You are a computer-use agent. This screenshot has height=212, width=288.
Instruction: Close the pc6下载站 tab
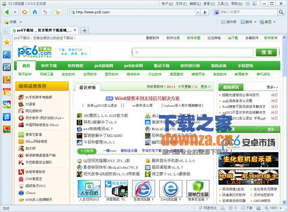point(75,30)
